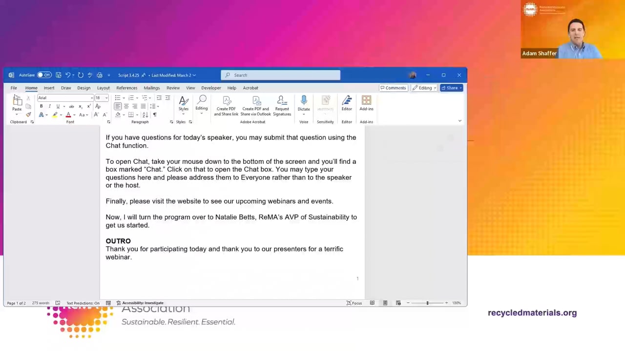Screen dimensions: 625x351
Task: Create a bulleted list
Action: coord(117,98)
